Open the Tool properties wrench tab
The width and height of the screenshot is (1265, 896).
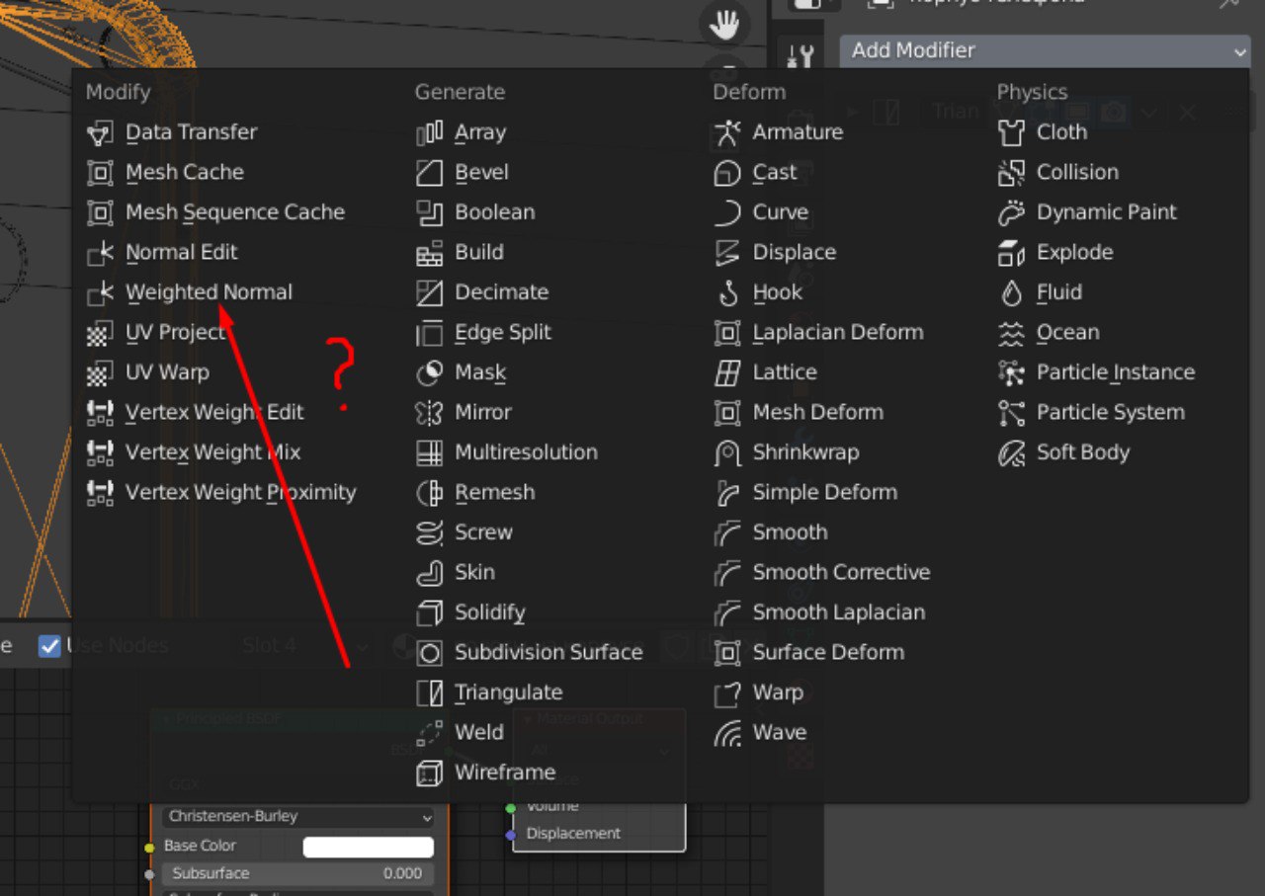point(801,57)
